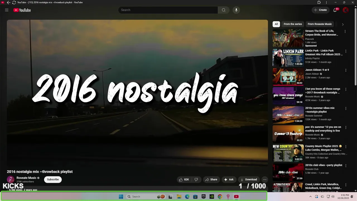Open options for 2017 throwback nostalgia video
This screenshot has width=357, height=201.
346,89
